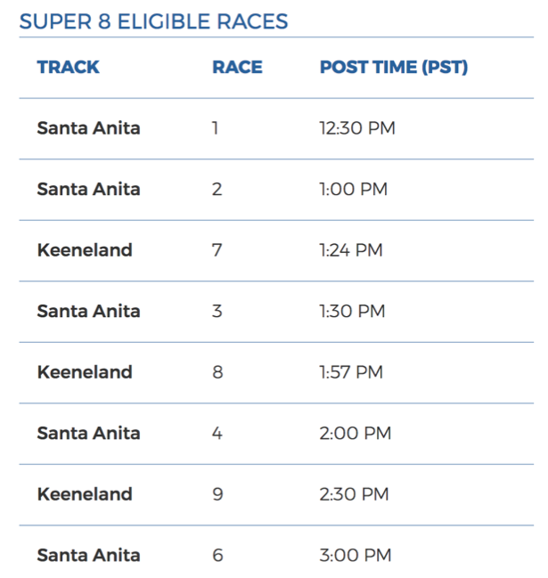Select Santa Anita in the 12:30 PM row
Image resolution: width=548 pixels, height=578 pixels.
(88, 128)
